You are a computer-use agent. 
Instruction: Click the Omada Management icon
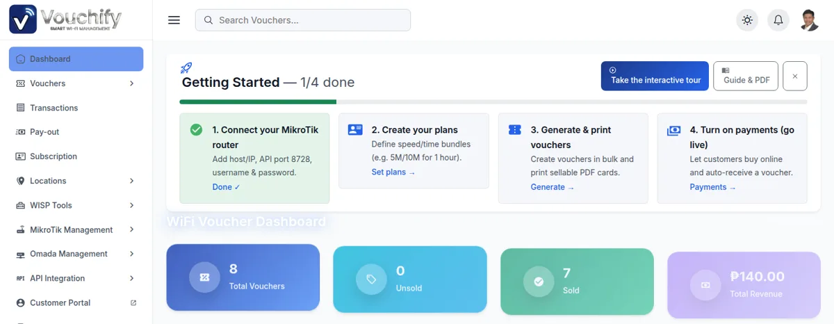point(20,254)
